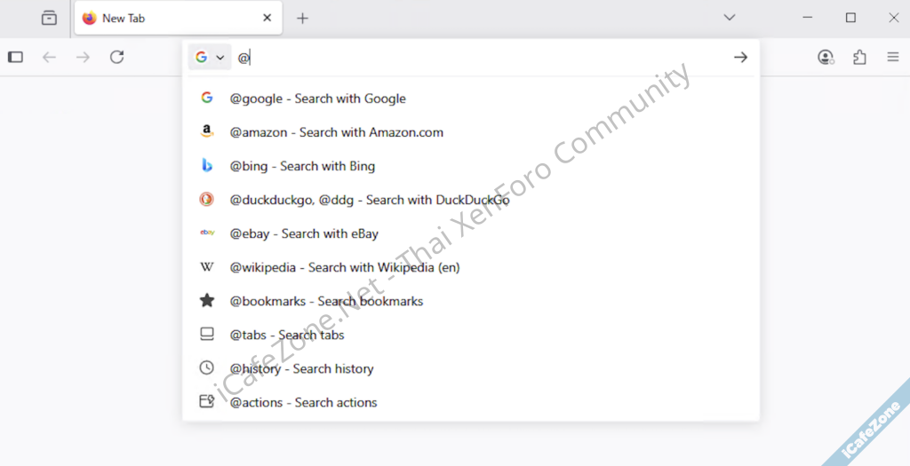Image resolution: width=910 pixels, height=466 pixels.
Task: Go back with the left arrow
Action: point(50,57)
